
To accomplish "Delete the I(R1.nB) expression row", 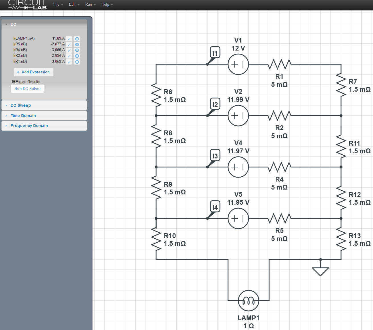I will (x=77, y=62).
